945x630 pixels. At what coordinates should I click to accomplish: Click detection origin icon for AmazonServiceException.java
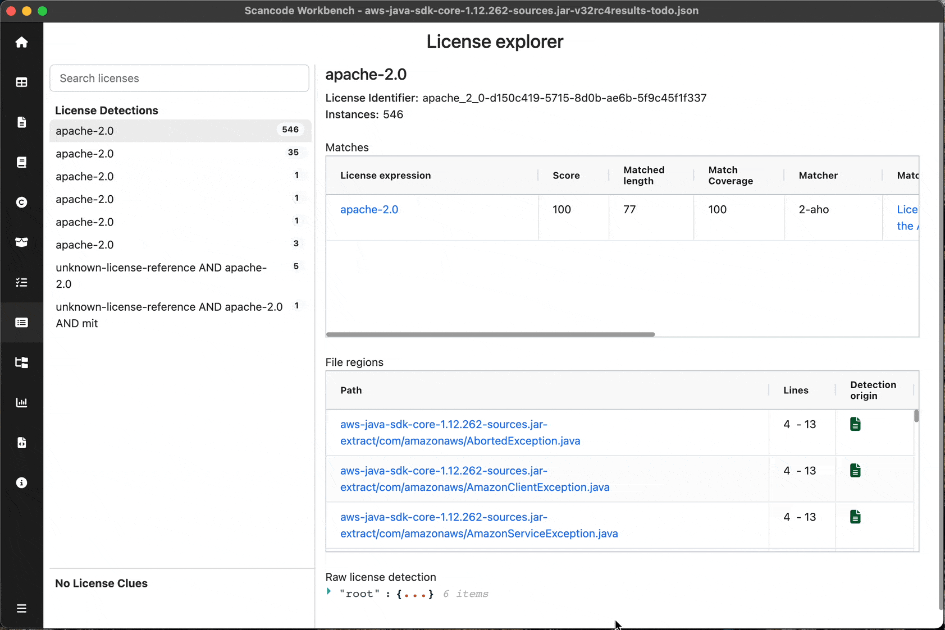855,517
